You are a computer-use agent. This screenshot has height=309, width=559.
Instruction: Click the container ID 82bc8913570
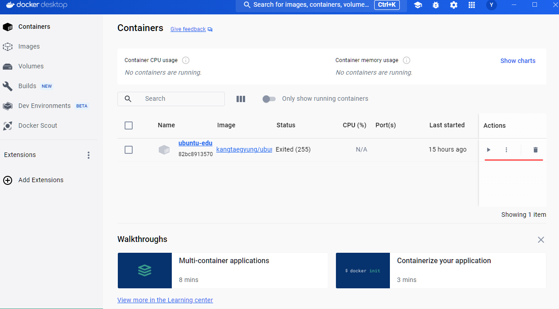click(196, 154)
